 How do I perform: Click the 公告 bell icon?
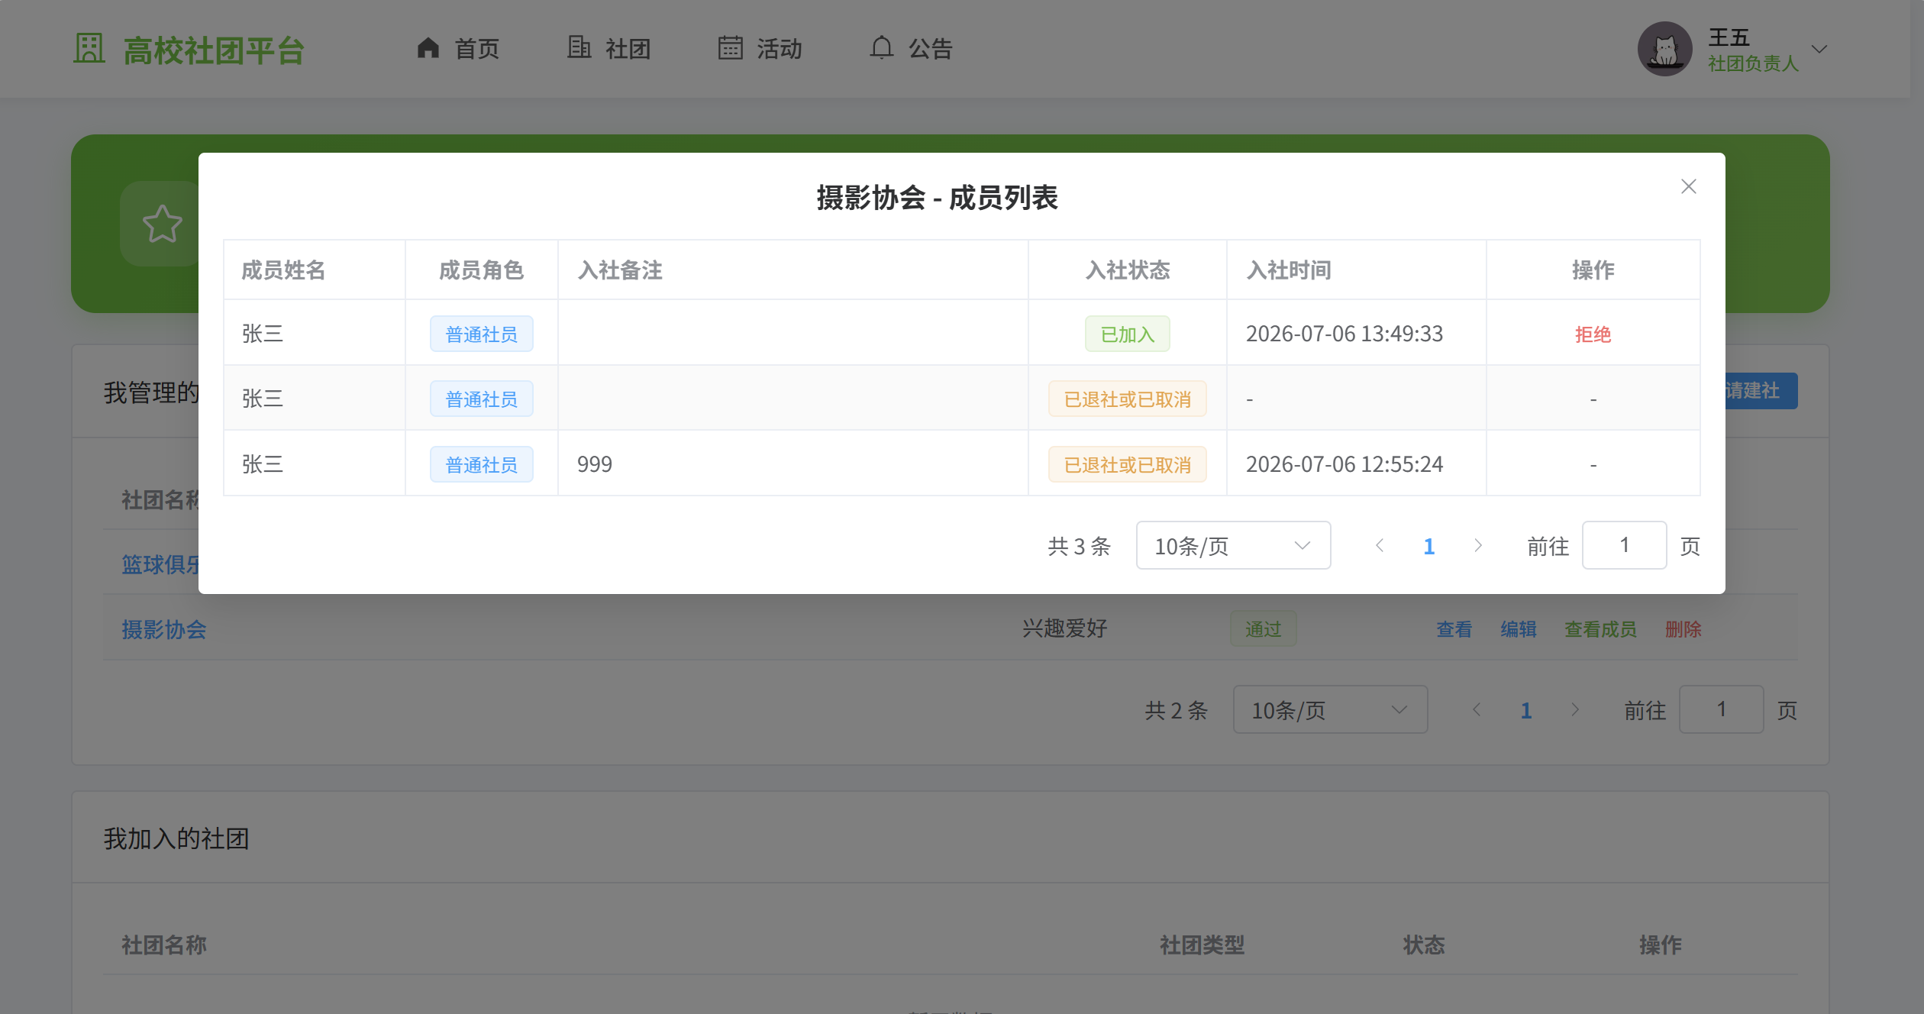pyautogui.click(x=881, y=48)
